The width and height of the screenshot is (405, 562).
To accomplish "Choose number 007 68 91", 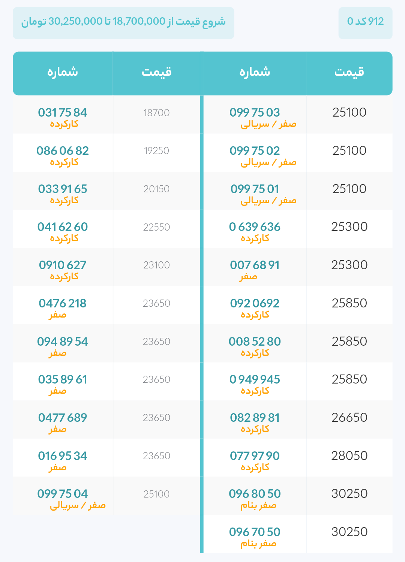I will [255, 265].
